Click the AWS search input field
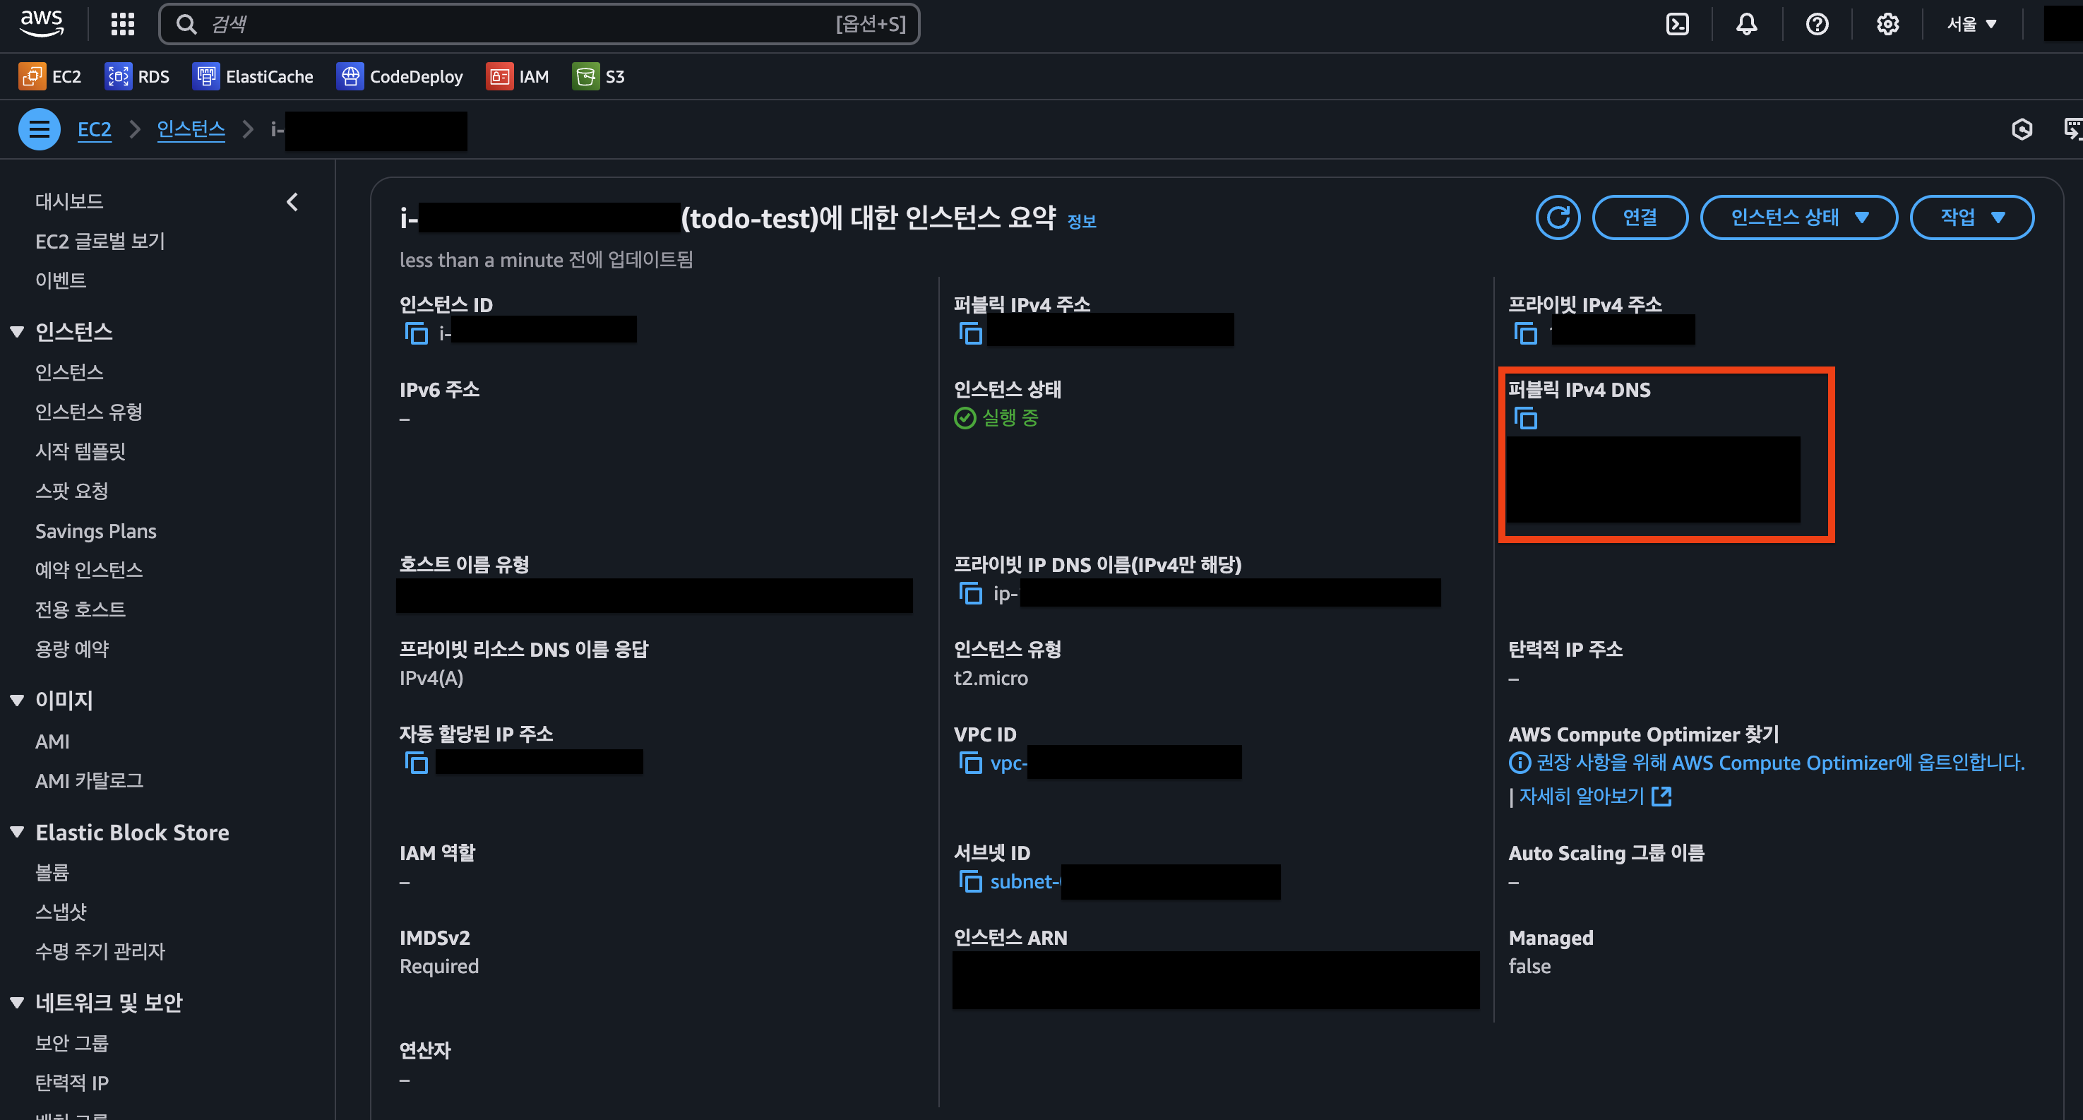Viewport: 2083px width, 1120px height. (518, 24)
